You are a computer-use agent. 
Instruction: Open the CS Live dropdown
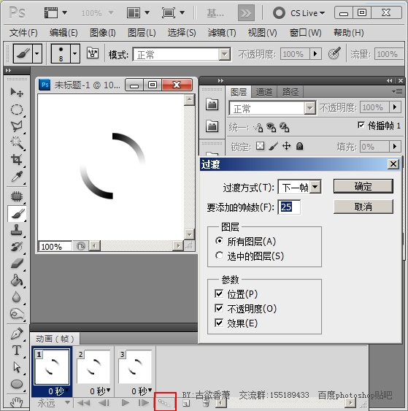click(307, 13)
